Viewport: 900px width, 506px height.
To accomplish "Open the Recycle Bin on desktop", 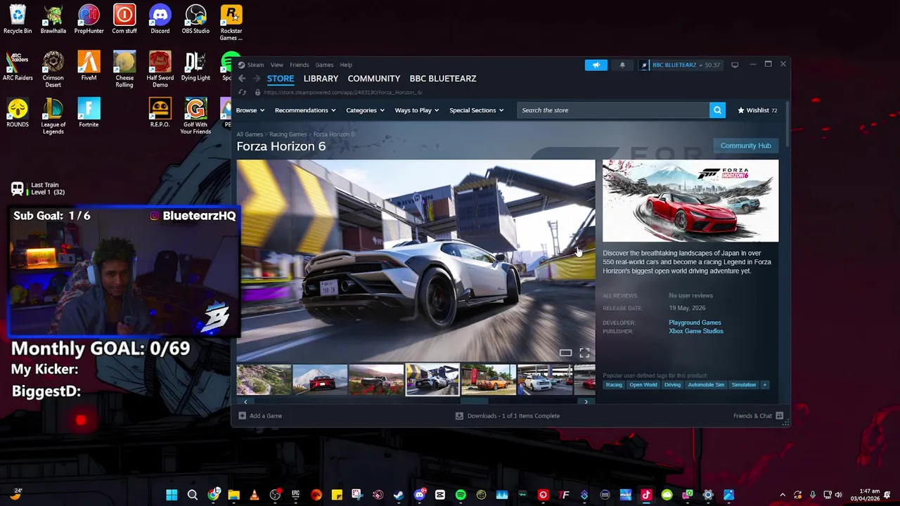I will (x=18, y=19).
